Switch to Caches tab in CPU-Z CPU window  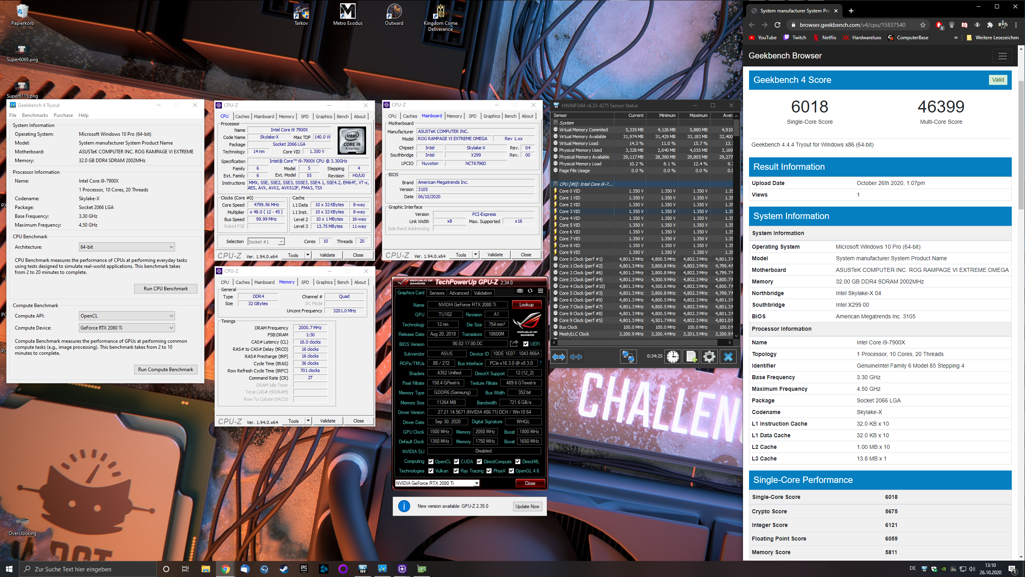(242, 117)
